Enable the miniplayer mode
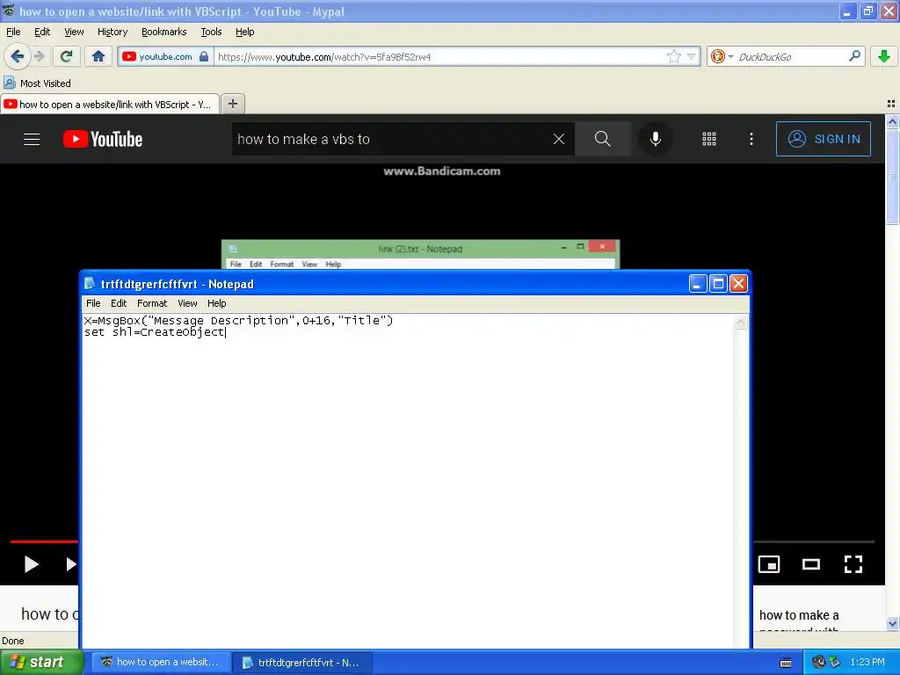The image size is (900, 675). point(768,564)
